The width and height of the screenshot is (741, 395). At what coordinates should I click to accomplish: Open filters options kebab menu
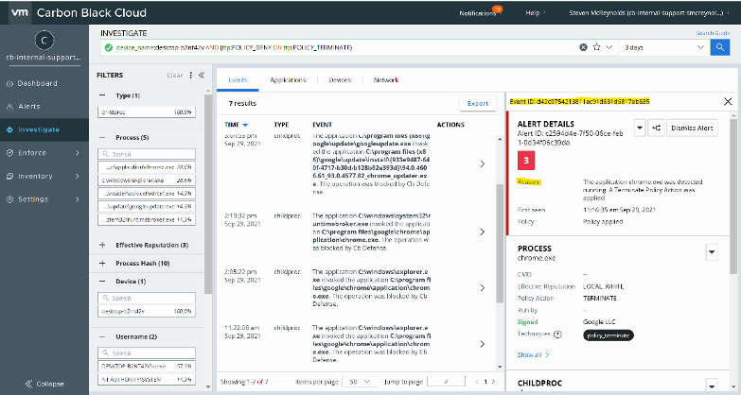tap(191, 76)
